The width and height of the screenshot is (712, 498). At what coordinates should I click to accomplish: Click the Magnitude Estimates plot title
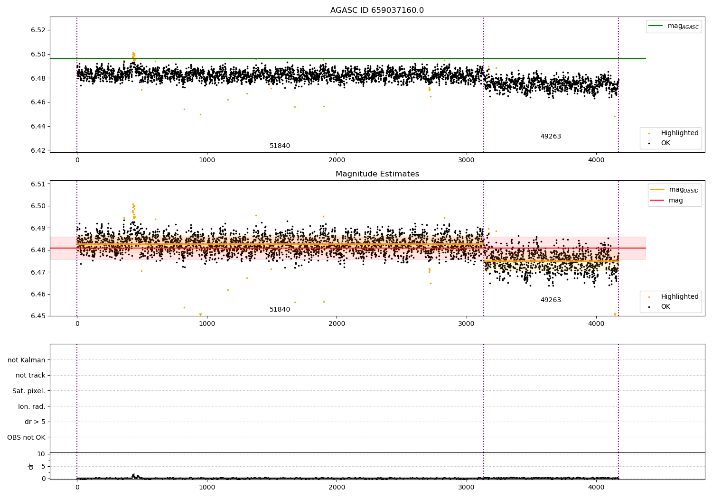tap(377, 174)
